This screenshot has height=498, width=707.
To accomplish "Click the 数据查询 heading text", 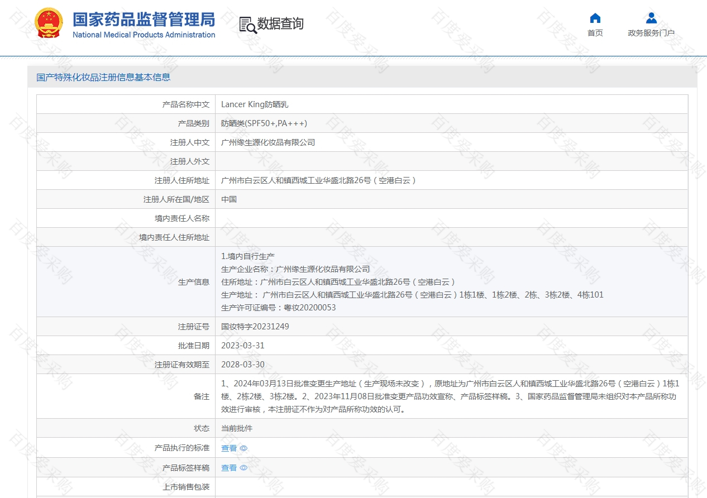I will tap(280, 23).
